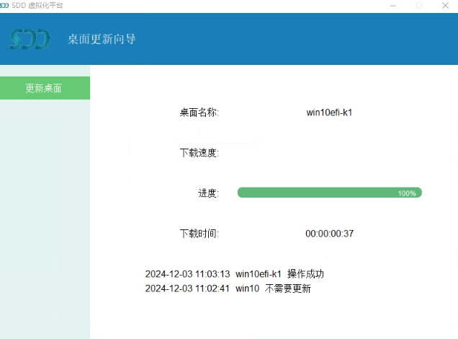
Task: Click the 下载时间 label
Action: pos(199,234)
